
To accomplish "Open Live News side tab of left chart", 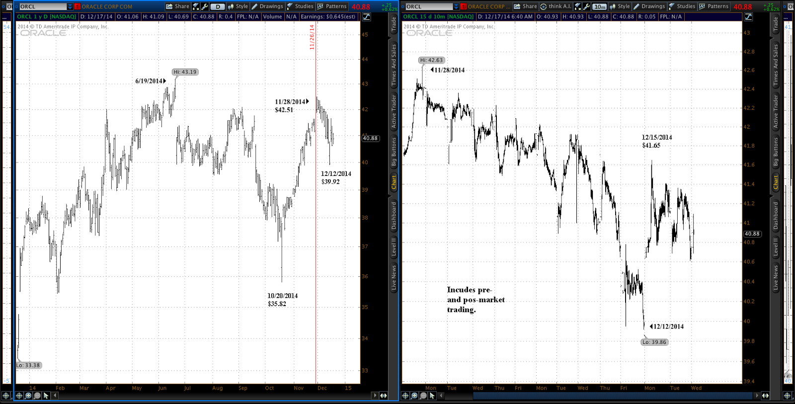I will point(394,278).
